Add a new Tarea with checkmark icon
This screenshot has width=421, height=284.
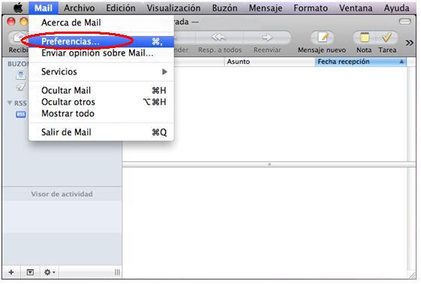coord(386,38)
